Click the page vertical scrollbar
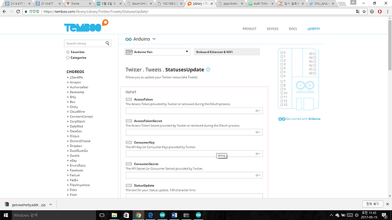 (x=390, y=45)
